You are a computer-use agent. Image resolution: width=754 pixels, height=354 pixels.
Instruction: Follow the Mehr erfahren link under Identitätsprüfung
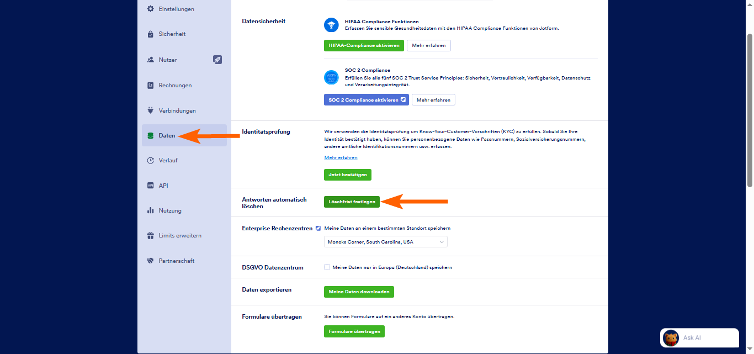341,158
